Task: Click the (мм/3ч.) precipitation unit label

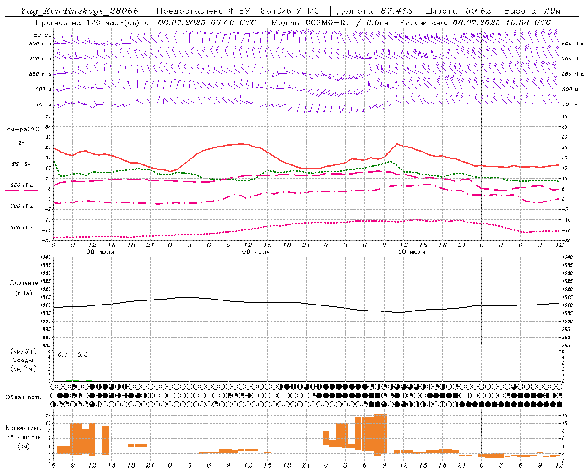Action: [24, 351]
